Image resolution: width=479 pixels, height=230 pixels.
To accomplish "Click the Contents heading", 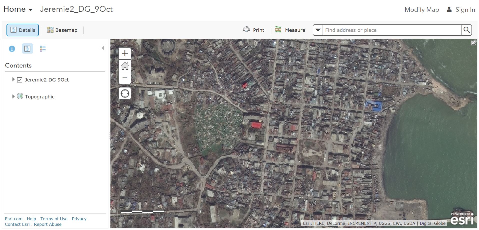I will pos(18,66).
